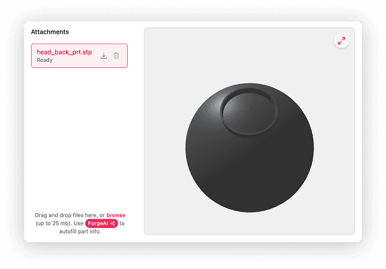Viewport: 386px width, 269px height.
Task: Click the dark sphere model in the preview
Action: (x=249, y=160)
